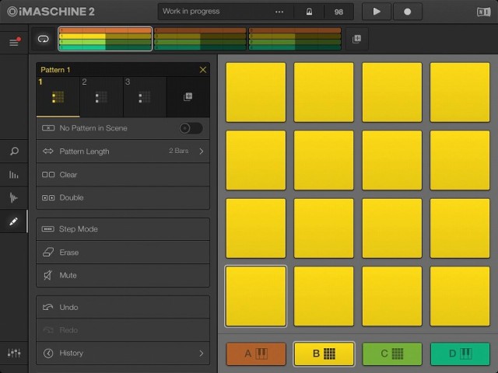Select pattern tab 2
The height and width of the screenshot is (373, 498).
coord(101,96)
